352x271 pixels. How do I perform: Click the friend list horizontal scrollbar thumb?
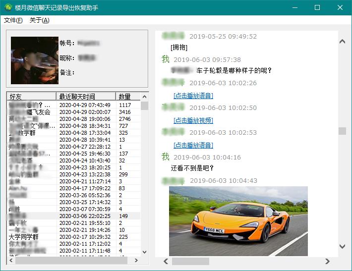click(x=71, y=261)
